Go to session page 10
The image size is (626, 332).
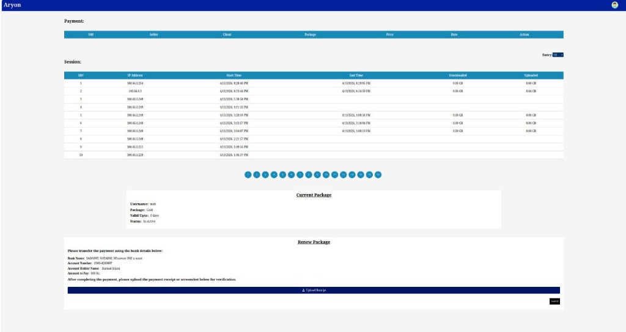[326, 175]
